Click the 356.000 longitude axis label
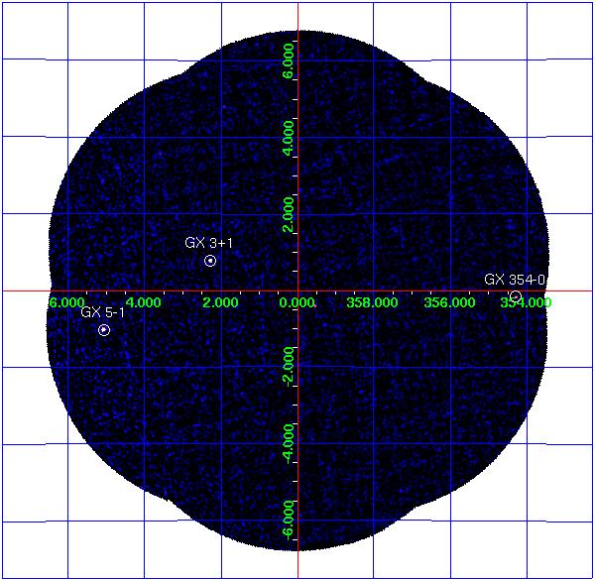Image resolution: width=595 pixels, height=581 pixels. 449,302
